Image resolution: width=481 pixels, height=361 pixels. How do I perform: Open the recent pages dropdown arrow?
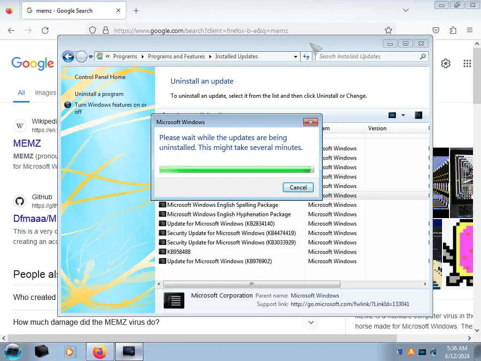(x=91, y=57)
